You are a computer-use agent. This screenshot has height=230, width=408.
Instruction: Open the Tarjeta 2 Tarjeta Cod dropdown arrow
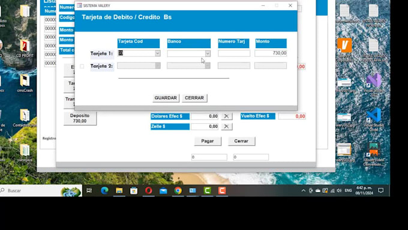pos(157,65)
